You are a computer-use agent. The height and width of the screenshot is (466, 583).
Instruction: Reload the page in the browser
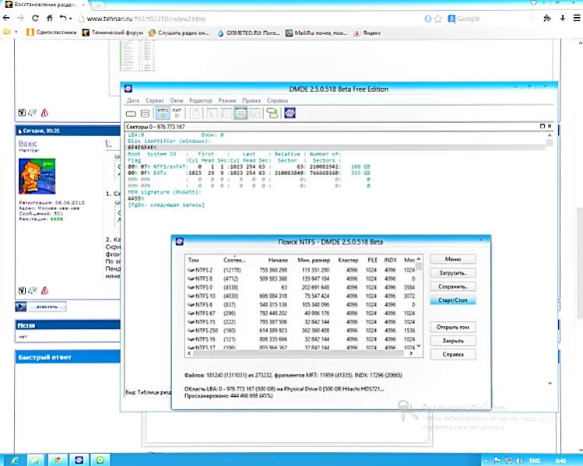click(35, 17)
